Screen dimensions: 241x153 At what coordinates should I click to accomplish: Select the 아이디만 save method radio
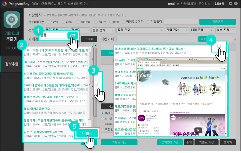[30, 22]
